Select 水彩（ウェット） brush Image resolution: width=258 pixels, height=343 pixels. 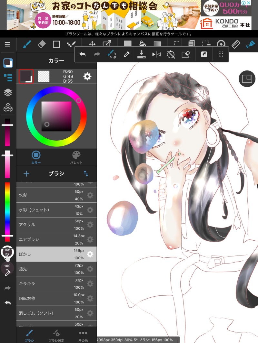(x=56, y=210)
